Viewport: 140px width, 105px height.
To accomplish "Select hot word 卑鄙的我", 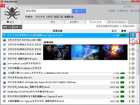I will (x=69, y=17).
